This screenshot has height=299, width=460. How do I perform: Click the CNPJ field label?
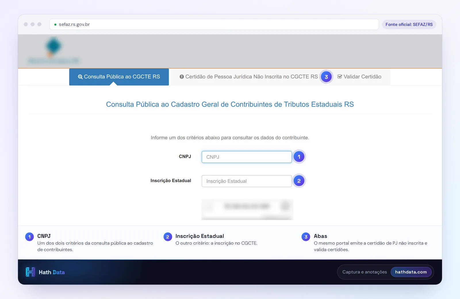pyautogui.click(x=185, y=157)
